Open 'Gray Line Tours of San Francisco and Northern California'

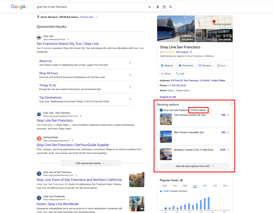coord(79,180)
